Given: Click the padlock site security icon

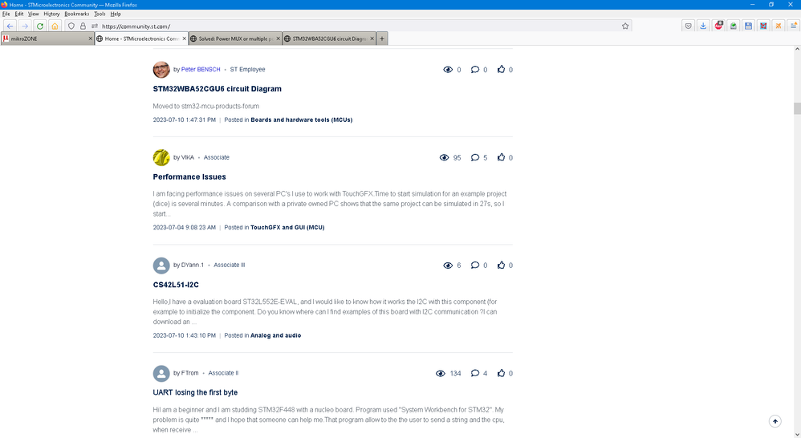Looking at the screenshot, I should (83, 26).
